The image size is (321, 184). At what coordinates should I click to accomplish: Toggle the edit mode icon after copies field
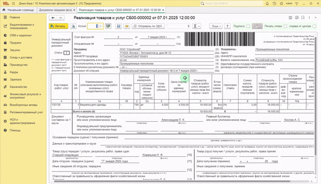click(108, 26)
